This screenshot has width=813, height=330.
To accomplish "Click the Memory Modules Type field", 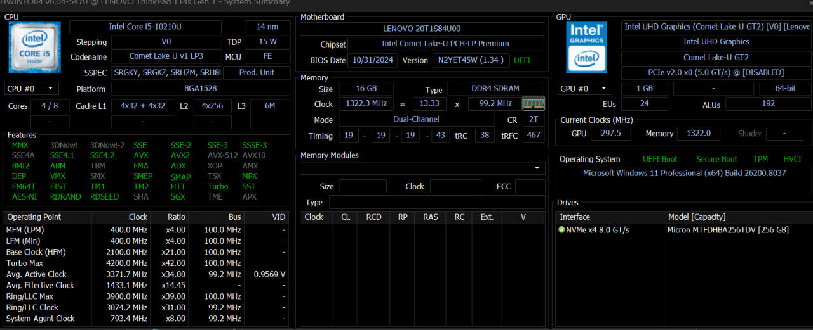I will [x=437, y=203].
